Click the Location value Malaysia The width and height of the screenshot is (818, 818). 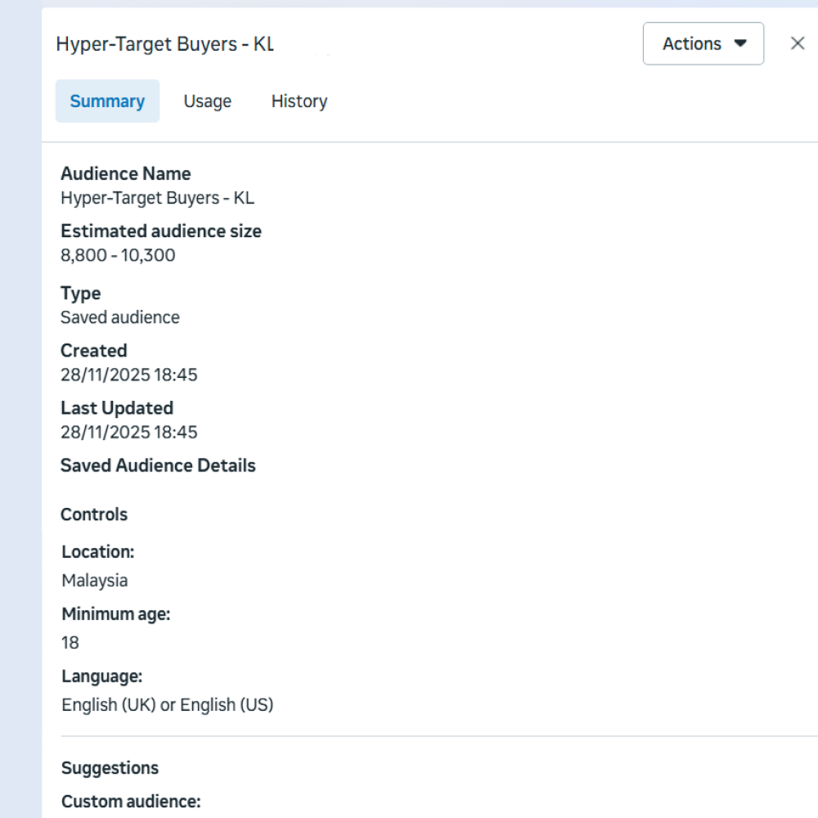point(95,580)
